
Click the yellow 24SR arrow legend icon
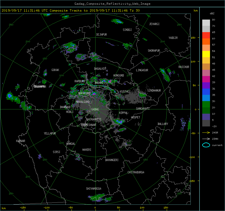coord(206,132)
